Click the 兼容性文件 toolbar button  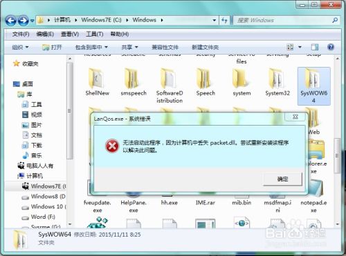pos(165,47)
